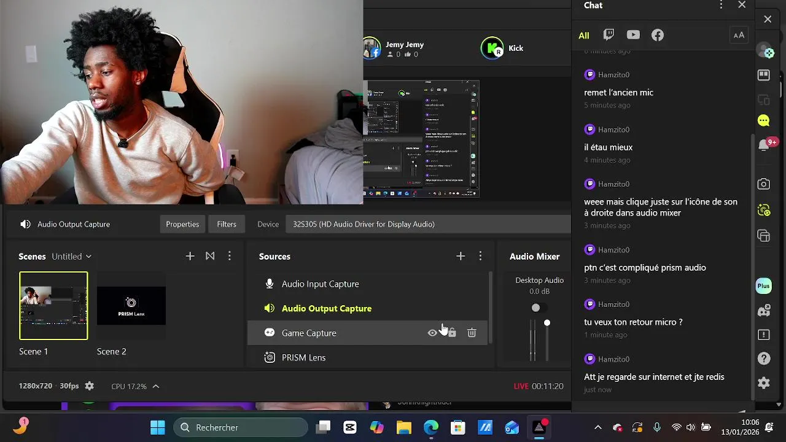Filter chat by YouTube
The height and width of the screenshot is (442, 786).
pos(633,35)
